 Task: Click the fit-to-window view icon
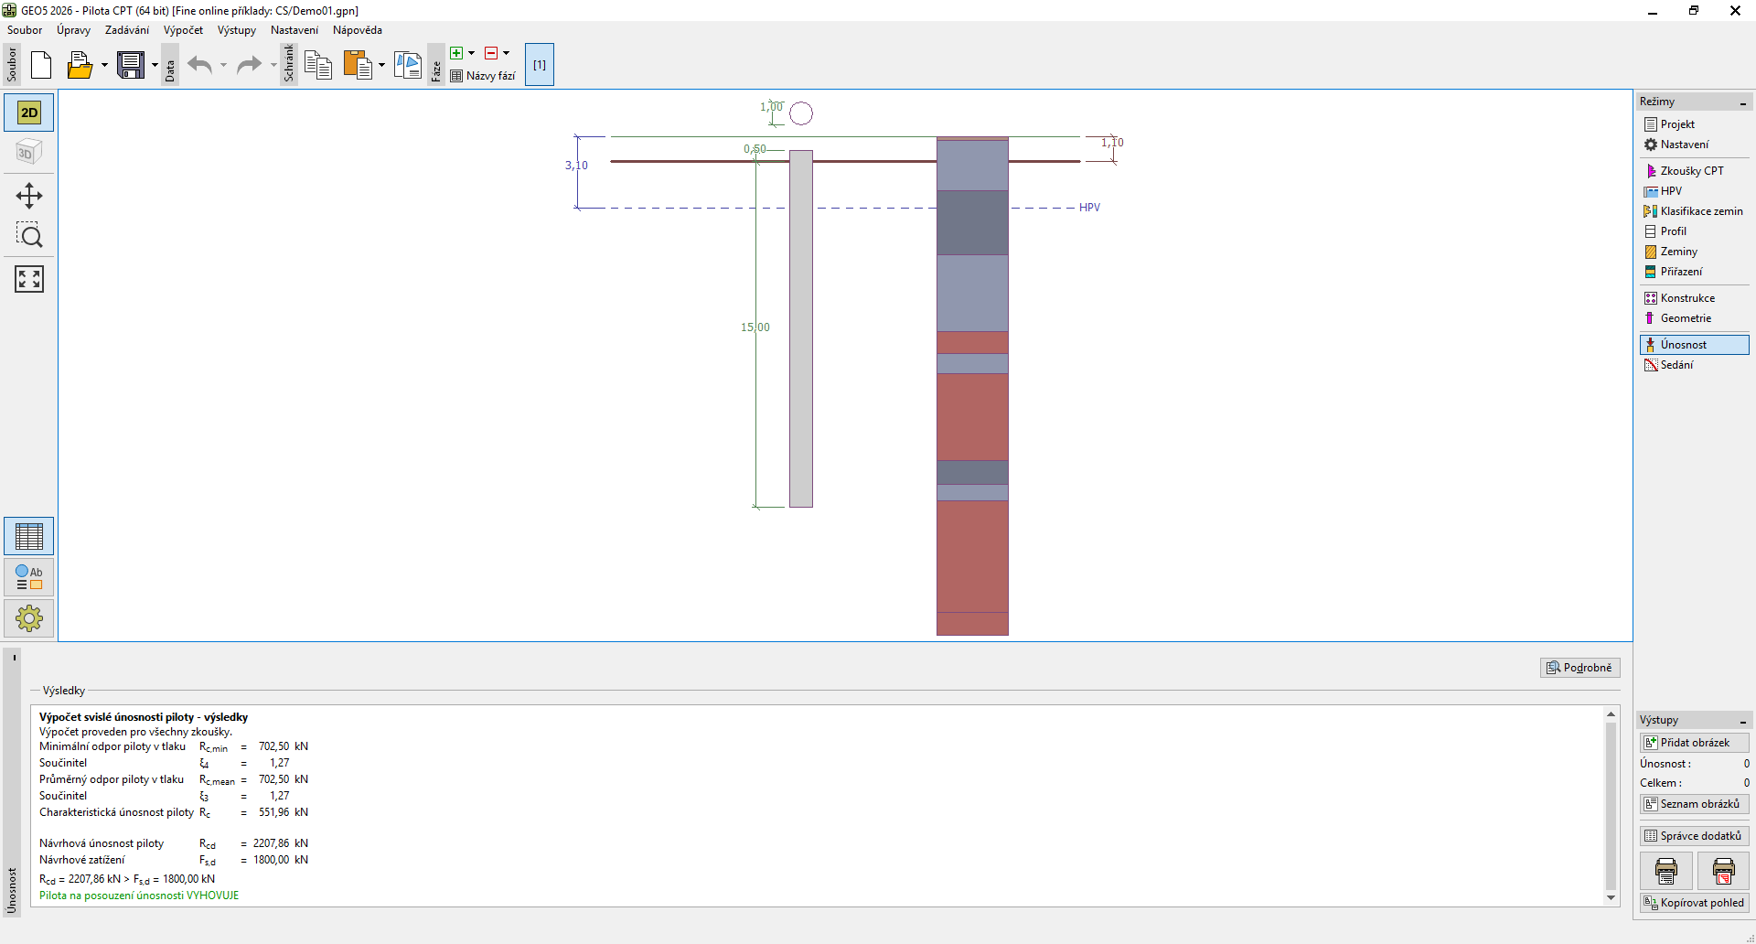[x=29, y=279]
